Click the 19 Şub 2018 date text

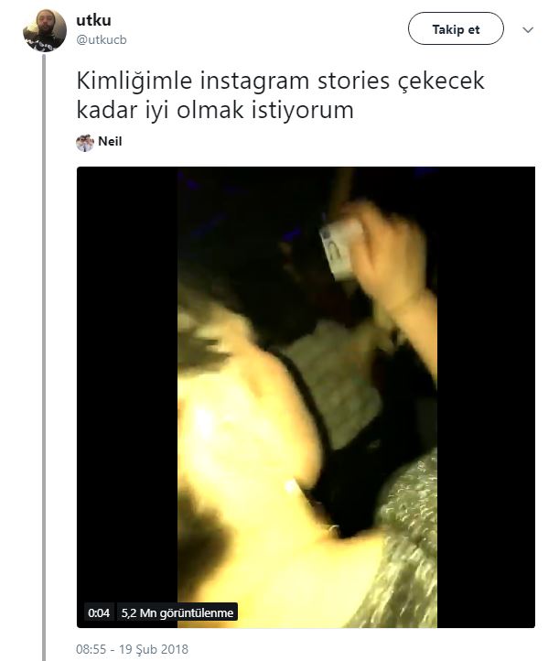pyautogui.click(x=154, y=649)
